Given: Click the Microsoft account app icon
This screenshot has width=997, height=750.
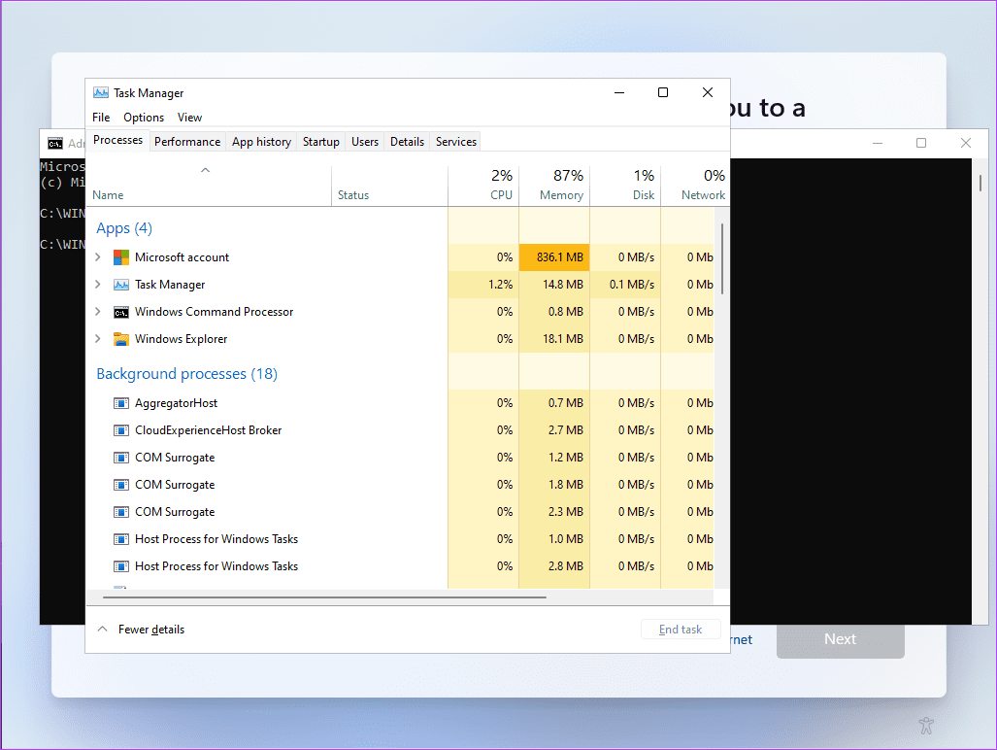Looking at the screenshot, I should 121,257.
